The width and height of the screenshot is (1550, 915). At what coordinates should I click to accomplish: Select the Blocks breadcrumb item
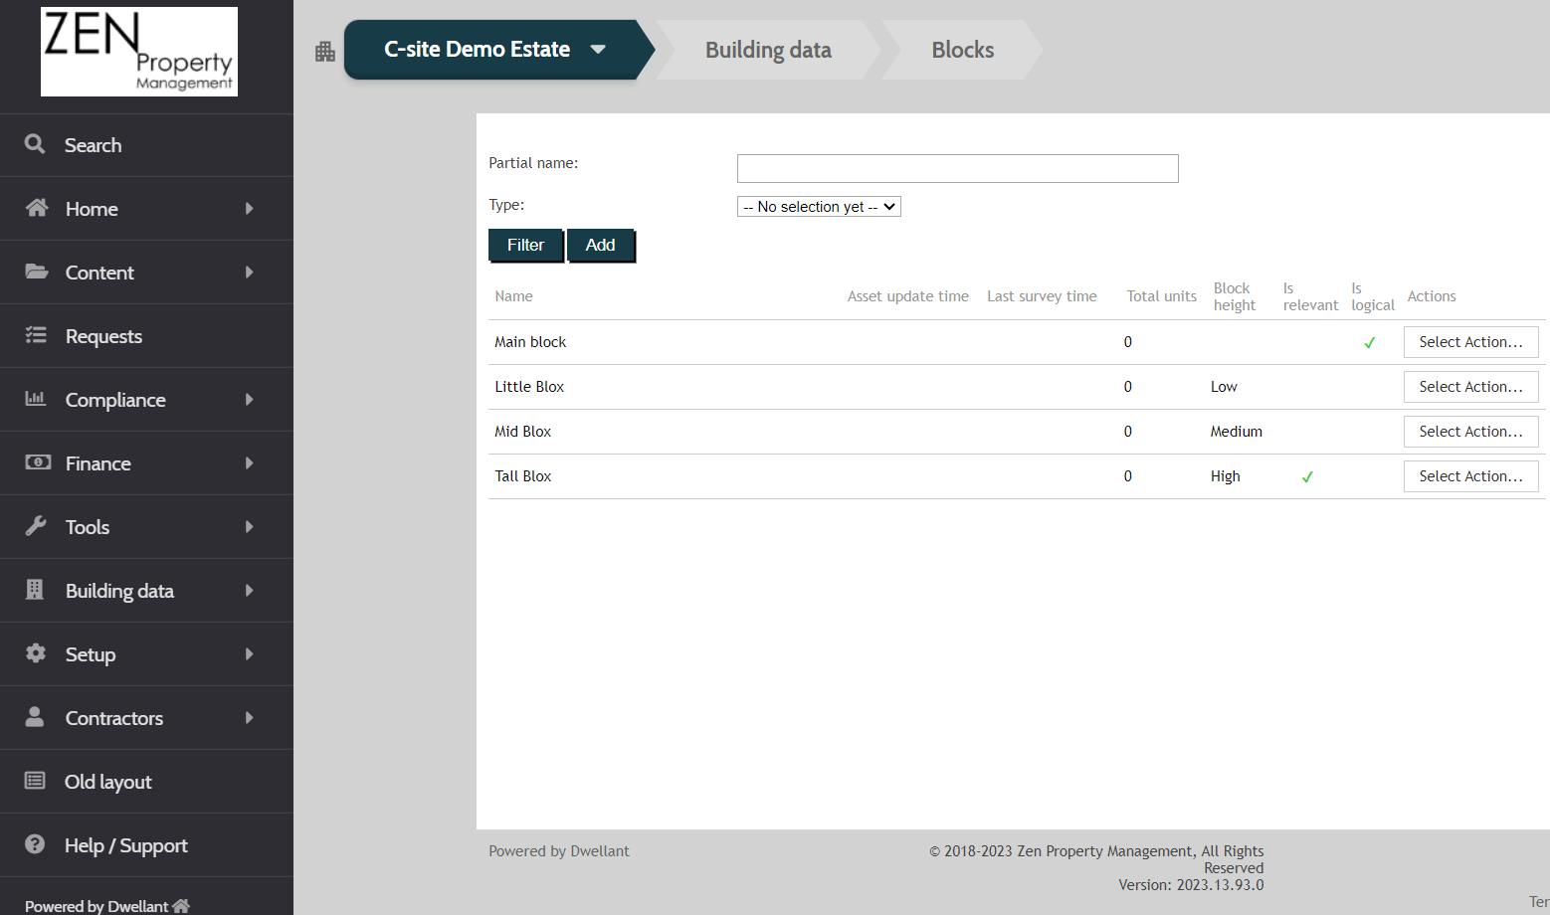pyautogui.click(x=961, y=50)
